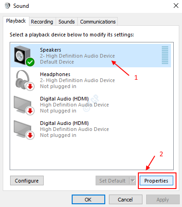
Task: Select the Playback tab
Action: pos(16,21)
